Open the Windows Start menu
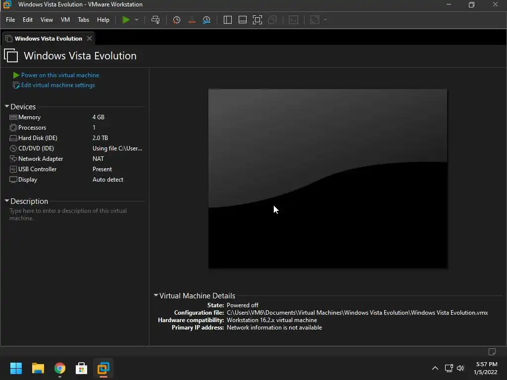Viewport: 507px width, 380px height. (16, 368)
